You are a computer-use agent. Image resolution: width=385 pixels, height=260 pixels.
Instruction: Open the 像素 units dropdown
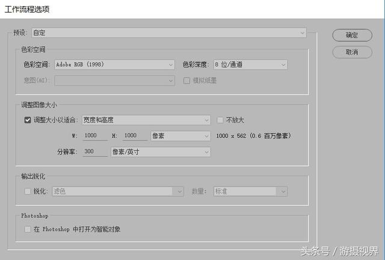(180, 136)
